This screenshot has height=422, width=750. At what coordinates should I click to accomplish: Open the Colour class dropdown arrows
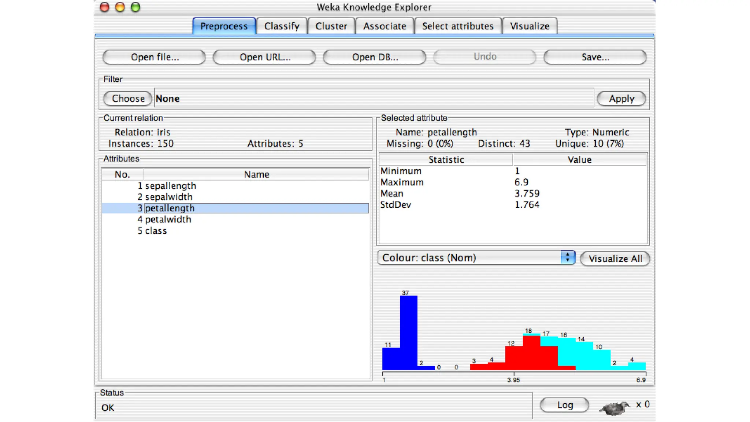[x=567, y=258]
